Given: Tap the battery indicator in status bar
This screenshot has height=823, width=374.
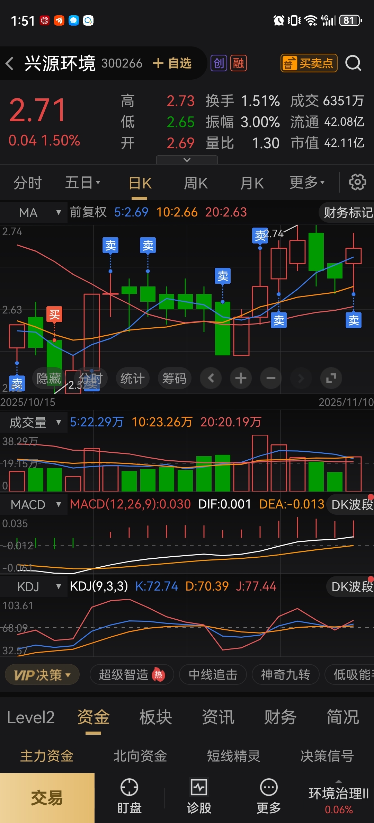Looking at the screenshot, I should coord(351,20).
